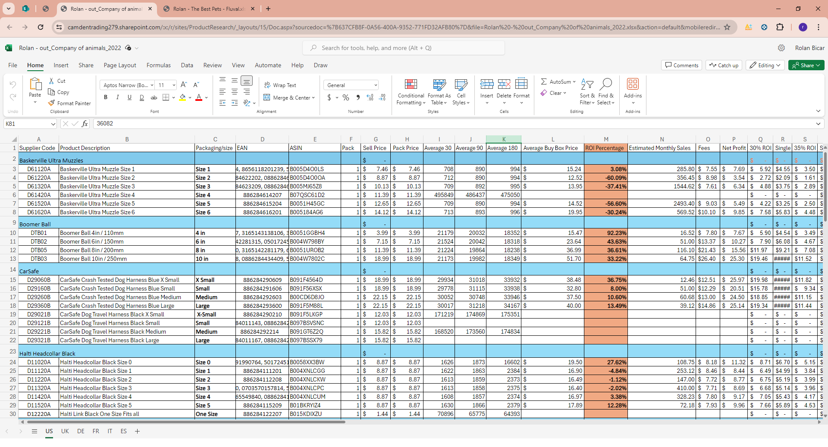
Task: Toggle Bold formatting
Action: click(105, 97)
